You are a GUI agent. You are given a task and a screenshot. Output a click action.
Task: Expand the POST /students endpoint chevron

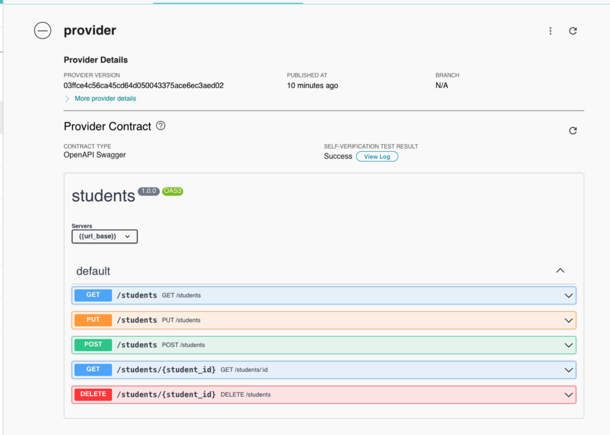click(568, 345)
